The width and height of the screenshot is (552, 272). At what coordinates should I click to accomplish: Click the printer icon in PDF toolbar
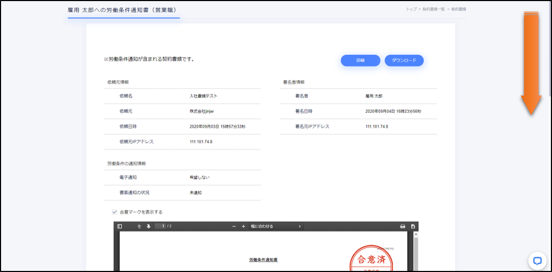(x=403, y=226)
